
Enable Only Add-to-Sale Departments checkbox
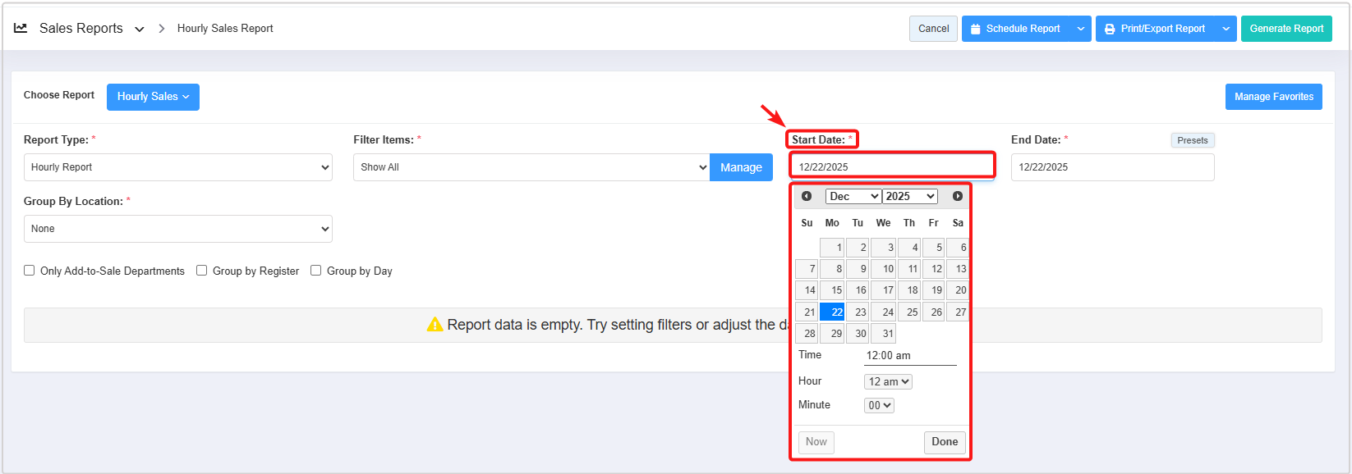(x=30, y=271)
